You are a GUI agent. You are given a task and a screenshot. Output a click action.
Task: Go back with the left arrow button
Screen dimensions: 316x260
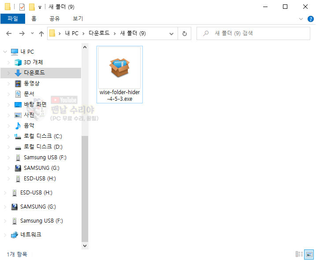coord(9,33)
